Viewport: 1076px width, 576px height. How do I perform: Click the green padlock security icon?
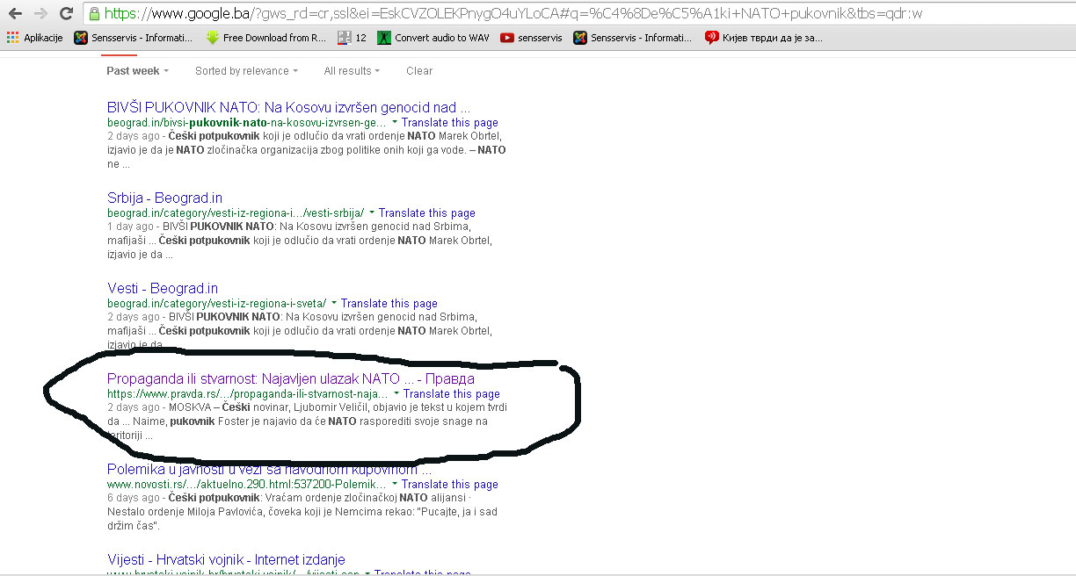coord(94,14)
